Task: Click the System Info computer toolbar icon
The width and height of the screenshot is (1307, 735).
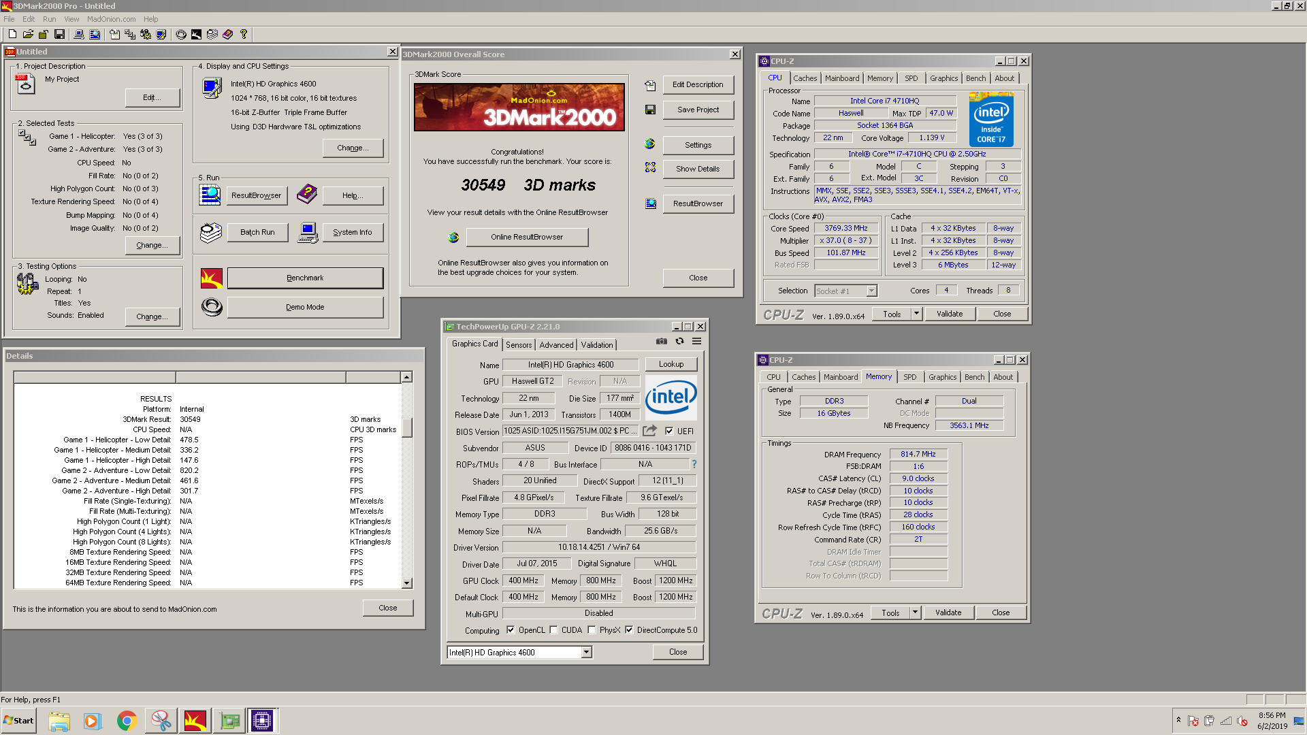Action: [78, 34]
